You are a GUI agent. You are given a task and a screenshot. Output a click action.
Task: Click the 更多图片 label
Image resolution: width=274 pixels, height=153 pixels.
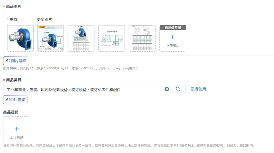(45, 19)
